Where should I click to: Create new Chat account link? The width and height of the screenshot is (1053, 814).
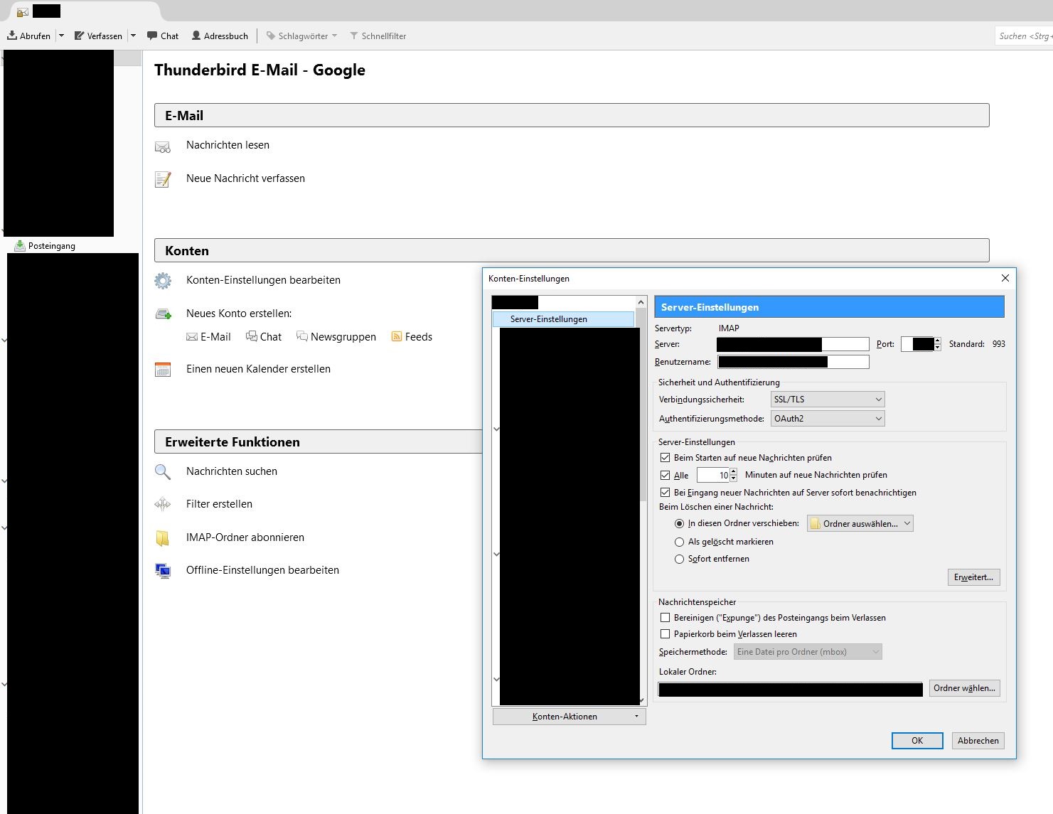(264, 337)
